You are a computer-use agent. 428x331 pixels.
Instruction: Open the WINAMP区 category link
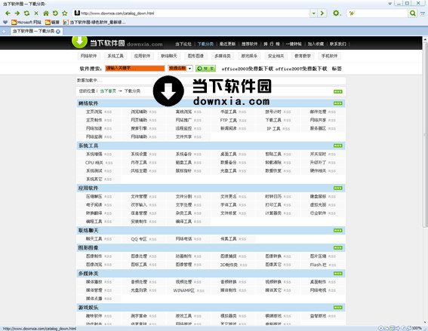(x=183, y=290)
